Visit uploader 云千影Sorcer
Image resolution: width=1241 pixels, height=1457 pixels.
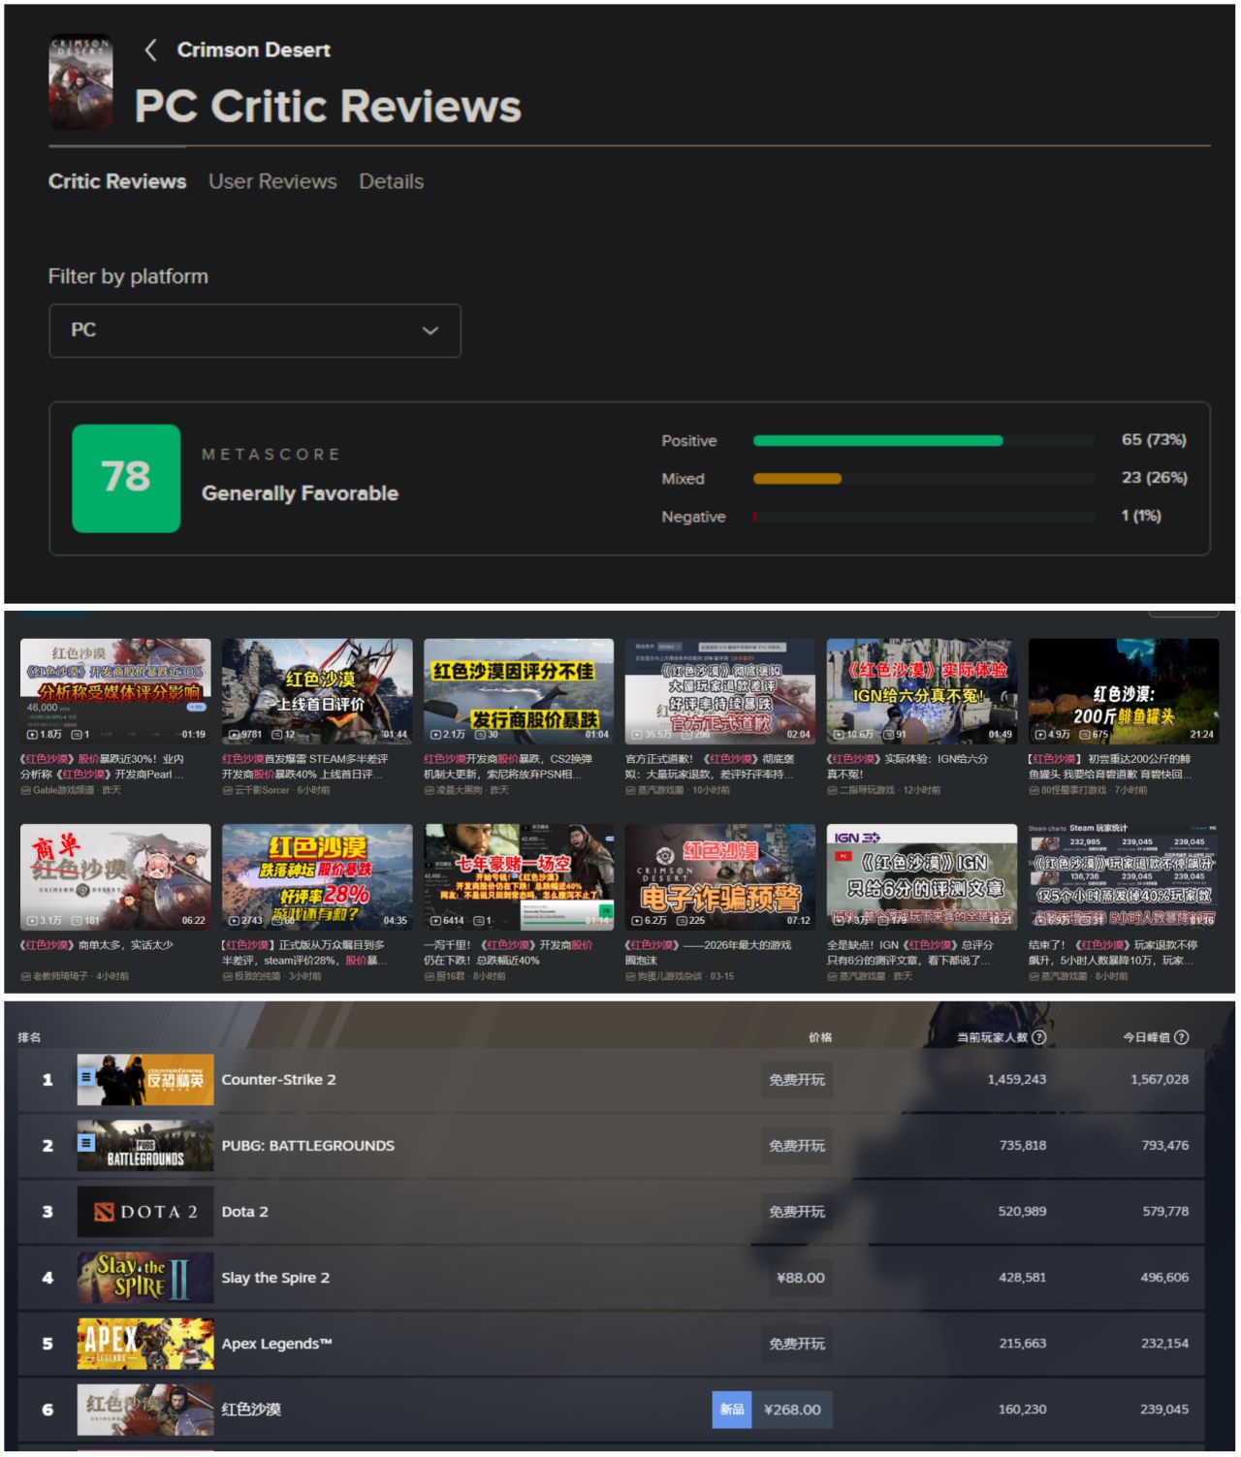[x=262, y=791]
